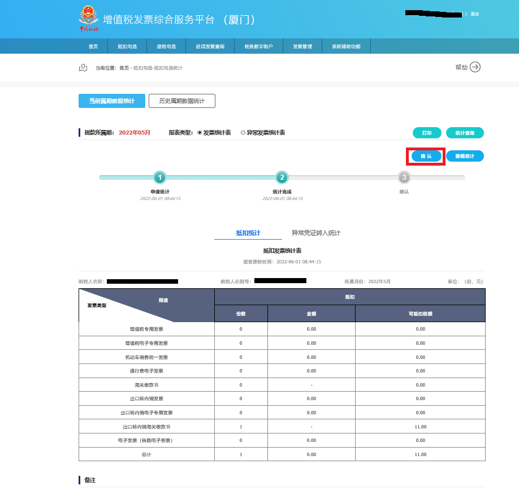Open the 税务数字账户 menu
Screen dimensions: 519x490
(258, 46)
